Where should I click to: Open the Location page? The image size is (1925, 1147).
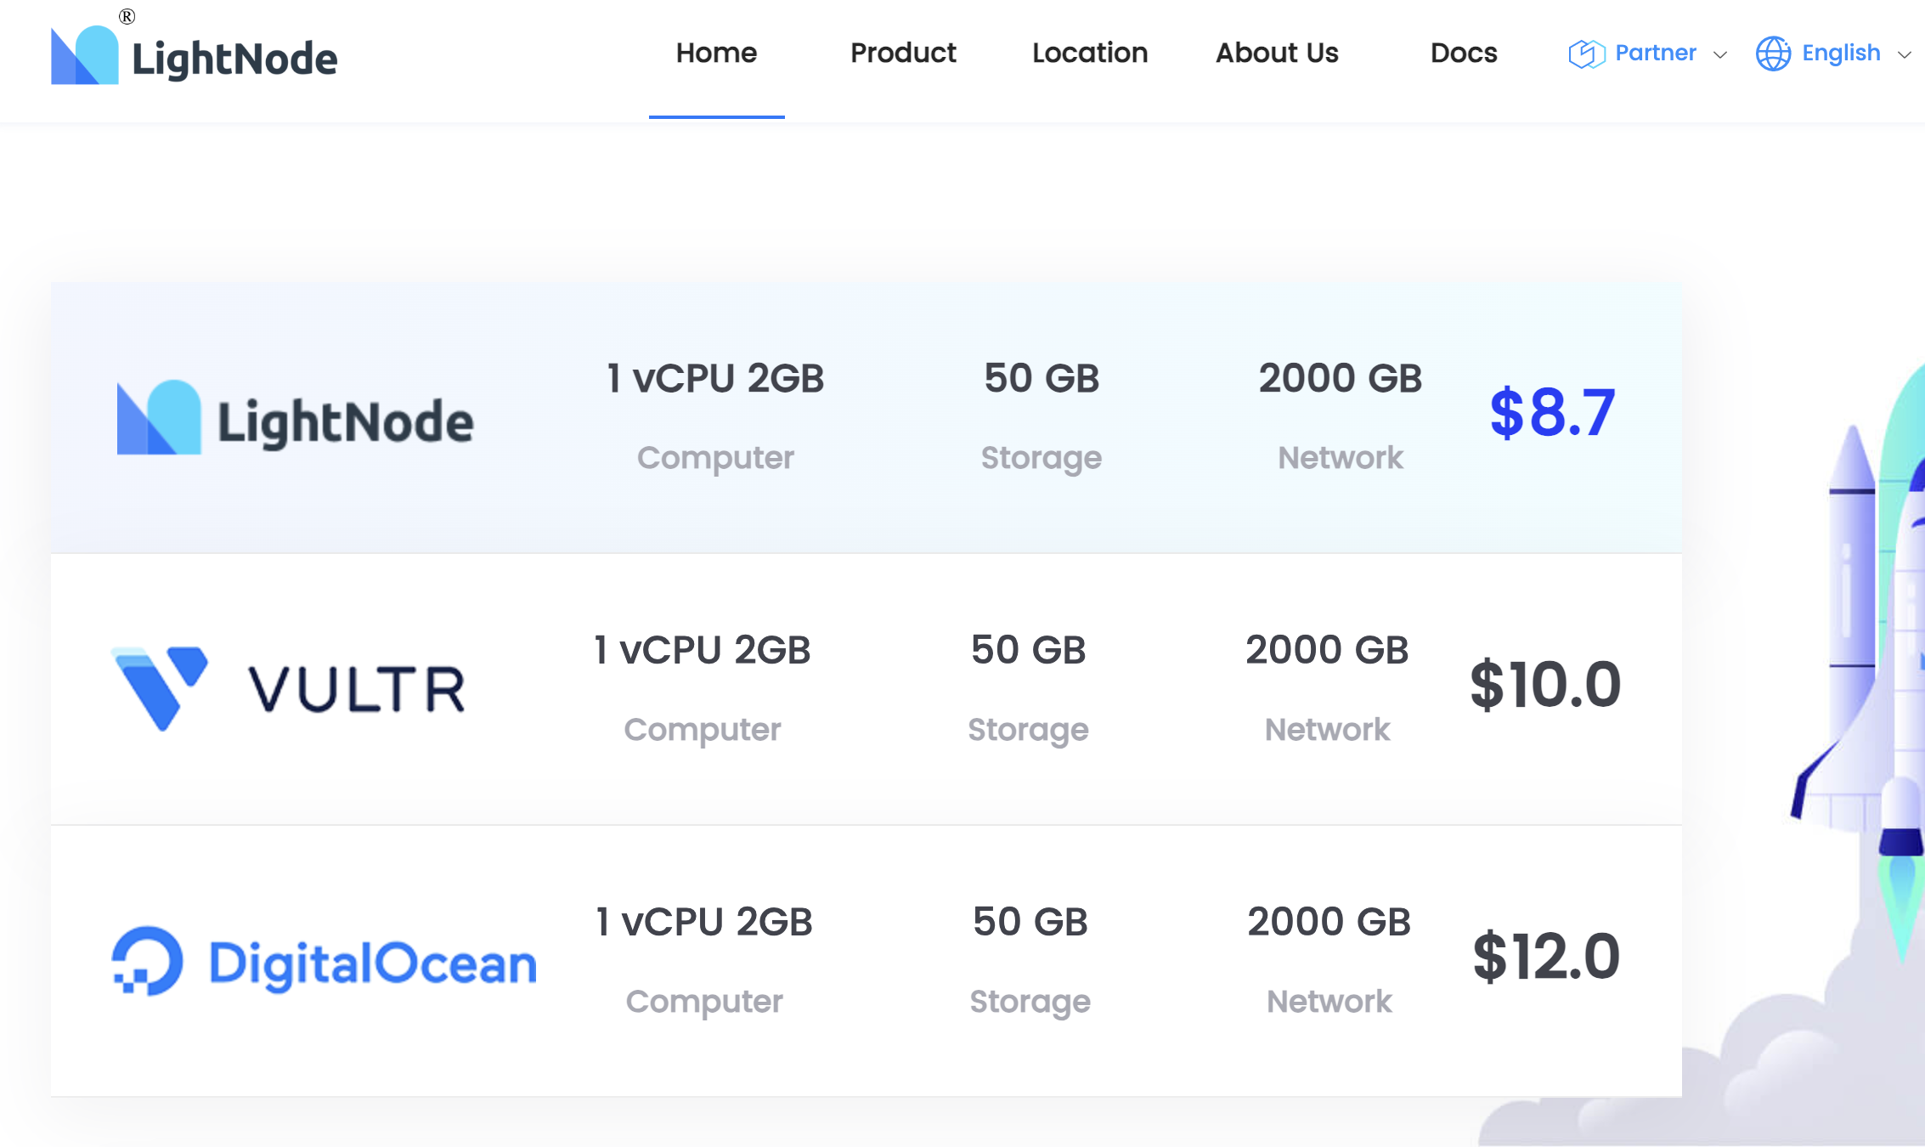[1090, 53]
